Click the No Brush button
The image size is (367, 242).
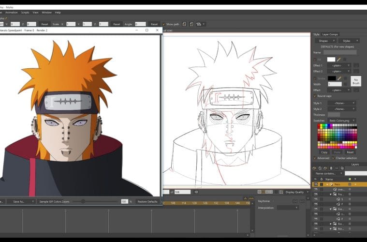[x=356, y=81]
